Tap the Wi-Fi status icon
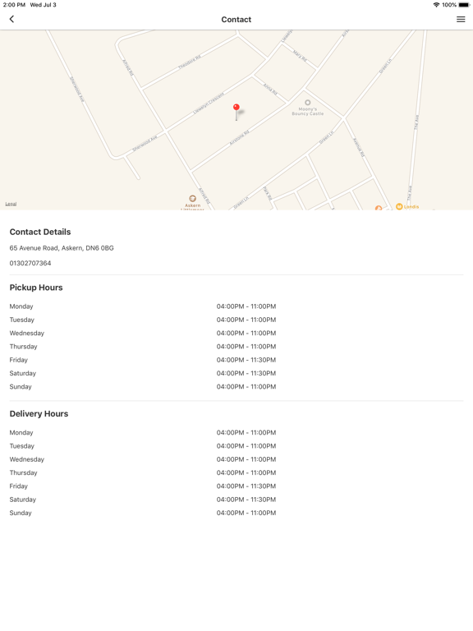Image resolution: width=473 pixels, height=631 pixels. coord(436,5)
